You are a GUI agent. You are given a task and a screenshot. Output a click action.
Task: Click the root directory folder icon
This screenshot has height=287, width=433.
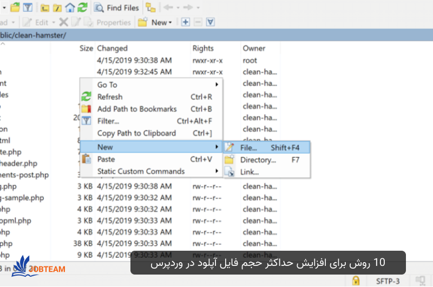click(57, 8)
